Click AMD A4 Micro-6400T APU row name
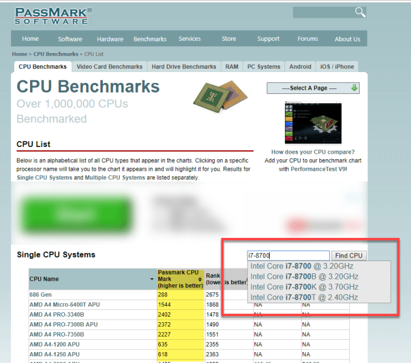 click(64, 304)
